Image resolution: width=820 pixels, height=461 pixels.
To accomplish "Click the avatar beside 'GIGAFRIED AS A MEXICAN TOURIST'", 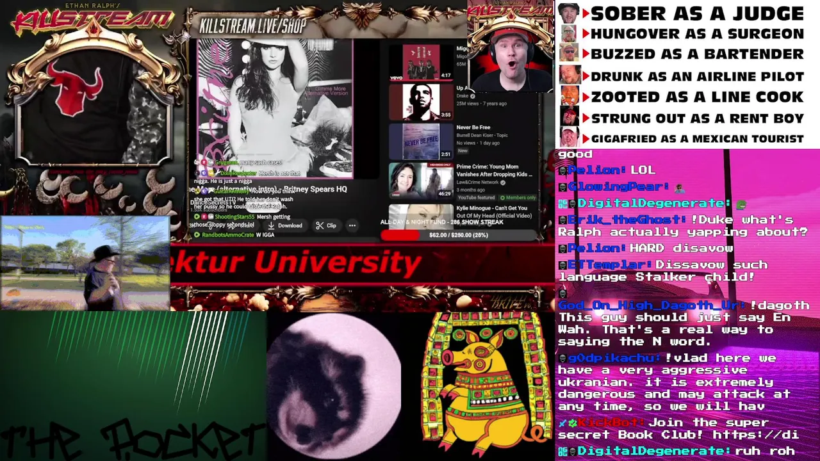I will pyautogui.click(x=568, y=138).
